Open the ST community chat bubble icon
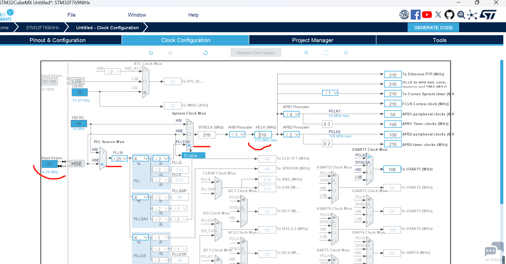506x264 pixels. tap(494, 250)
